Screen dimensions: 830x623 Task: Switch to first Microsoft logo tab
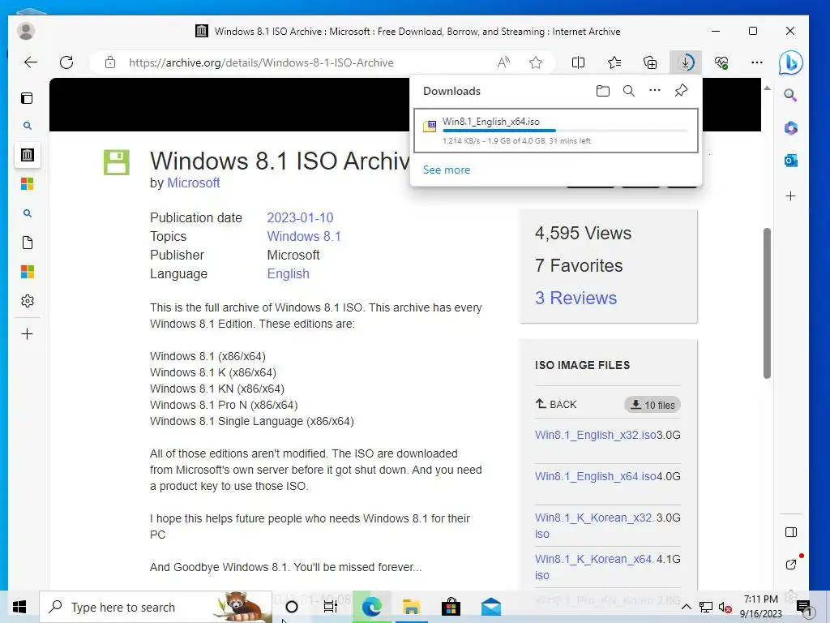[27, 184]
